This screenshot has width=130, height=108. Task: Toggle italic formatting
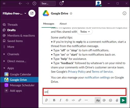pos(60,100)
